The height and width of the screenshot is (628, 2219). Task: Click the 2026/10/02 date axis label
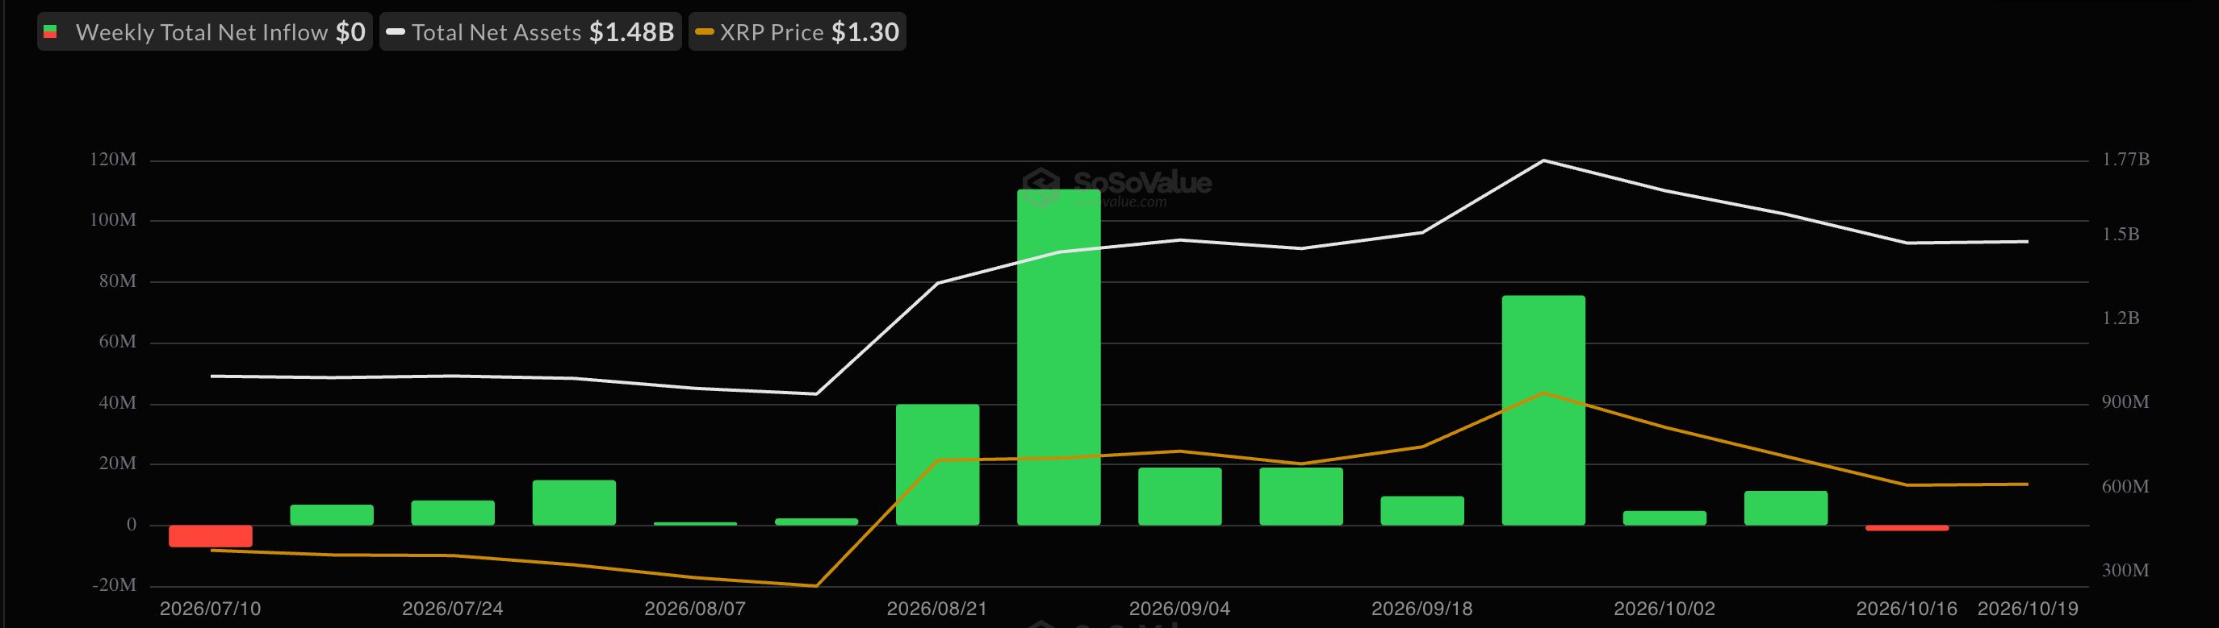pyautogui.click(x=1664, y=608)
